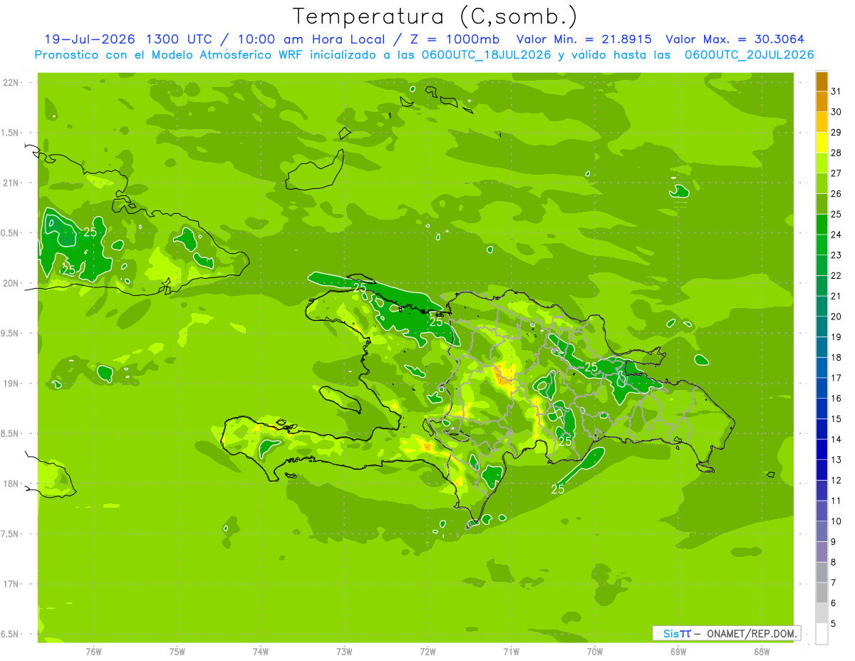Click the legend value 10
Screen dimensions: 855x661
pos(836,521)
